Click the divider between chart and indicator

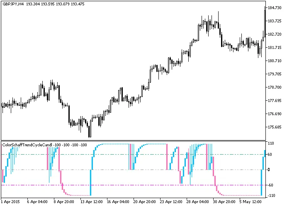click(x=133, y=141)
